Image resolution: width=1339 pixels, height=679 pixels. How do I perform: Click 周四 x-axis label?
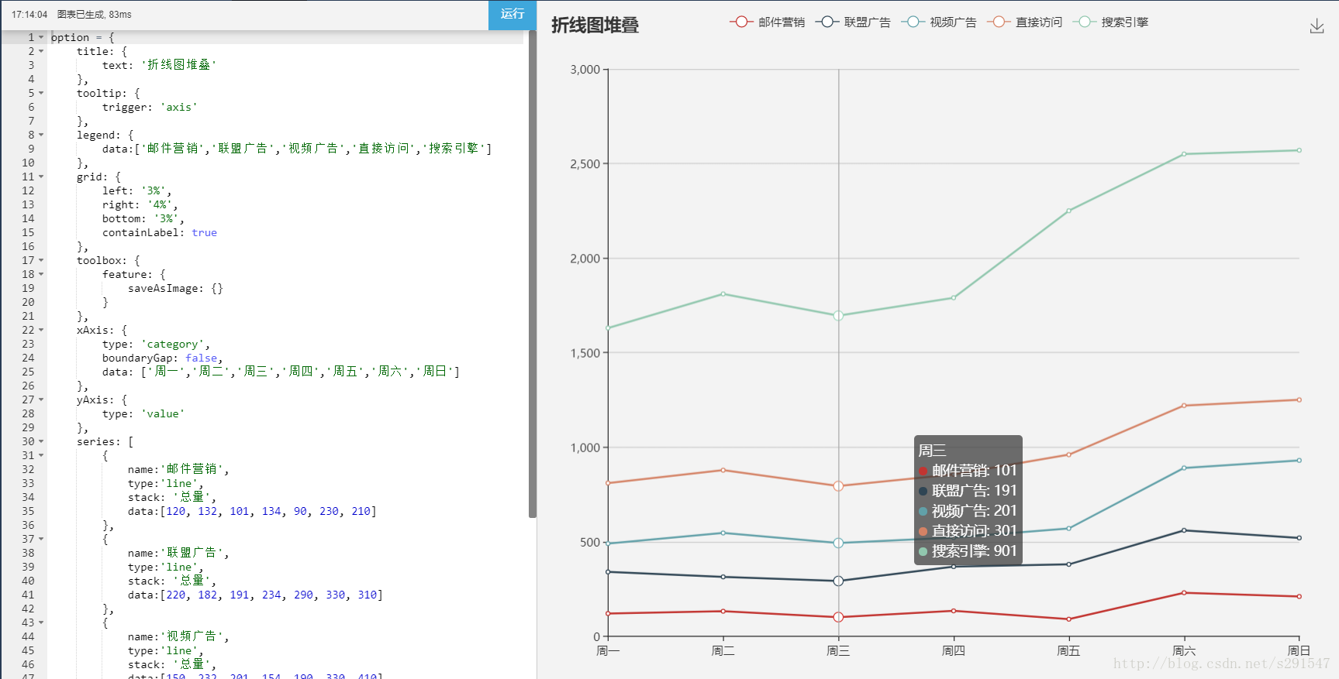pyautogui.click(x=954, y=651)
